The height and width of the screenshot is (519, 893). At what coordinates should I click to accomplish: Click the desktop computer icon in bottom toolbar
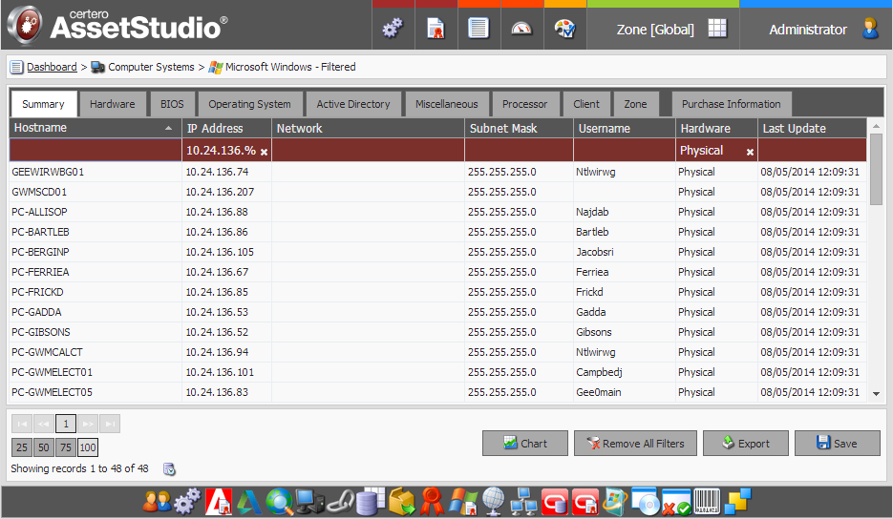tap(310, 502)
